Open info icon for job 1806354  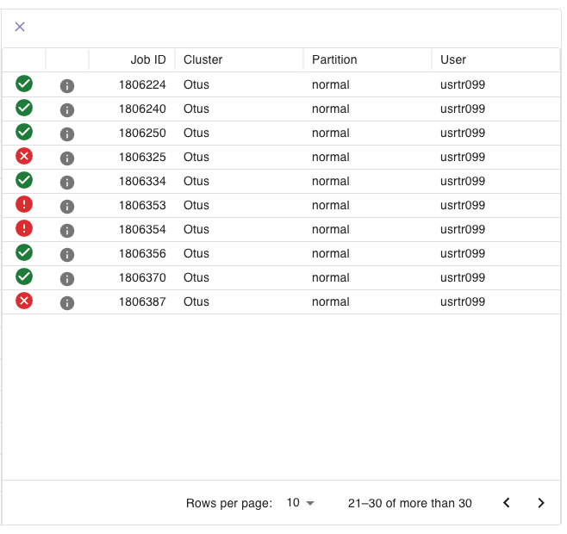point(67,231)
